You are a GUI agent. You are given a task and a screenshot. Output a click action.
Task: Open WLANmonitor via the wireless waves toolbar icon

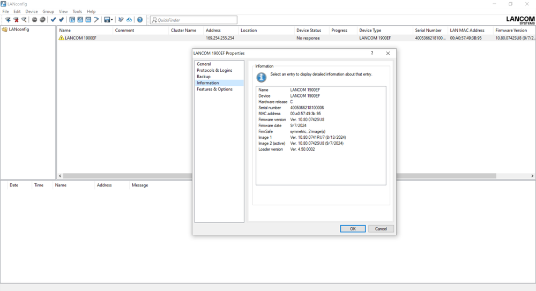point(80,20)
